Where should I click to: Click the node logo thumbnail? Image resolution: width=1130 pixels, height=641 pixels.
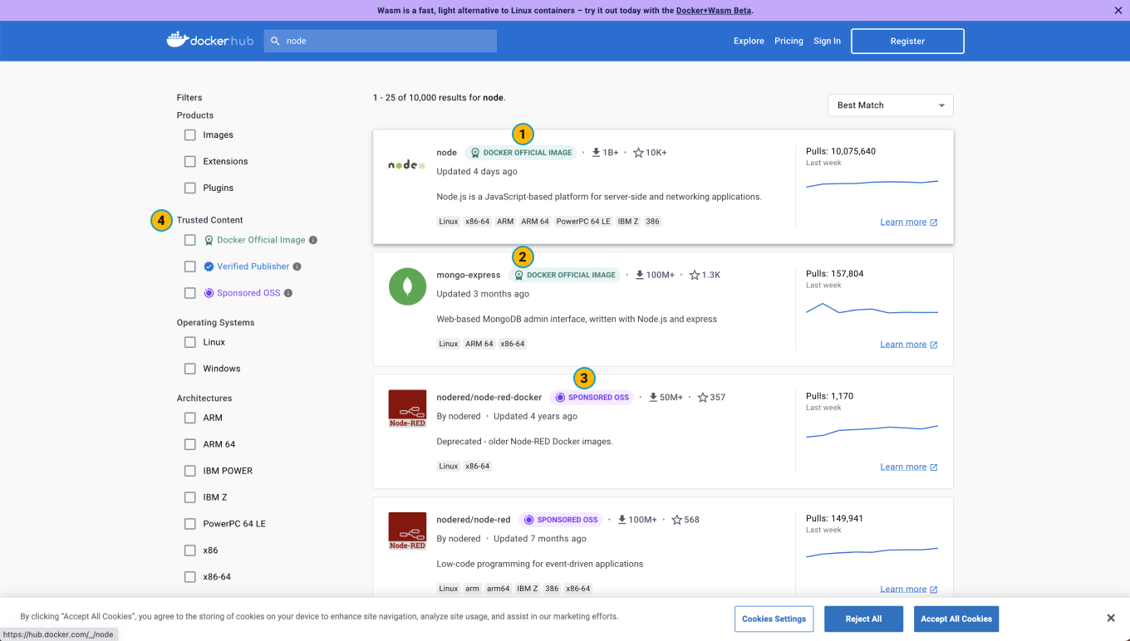(407, 164)
